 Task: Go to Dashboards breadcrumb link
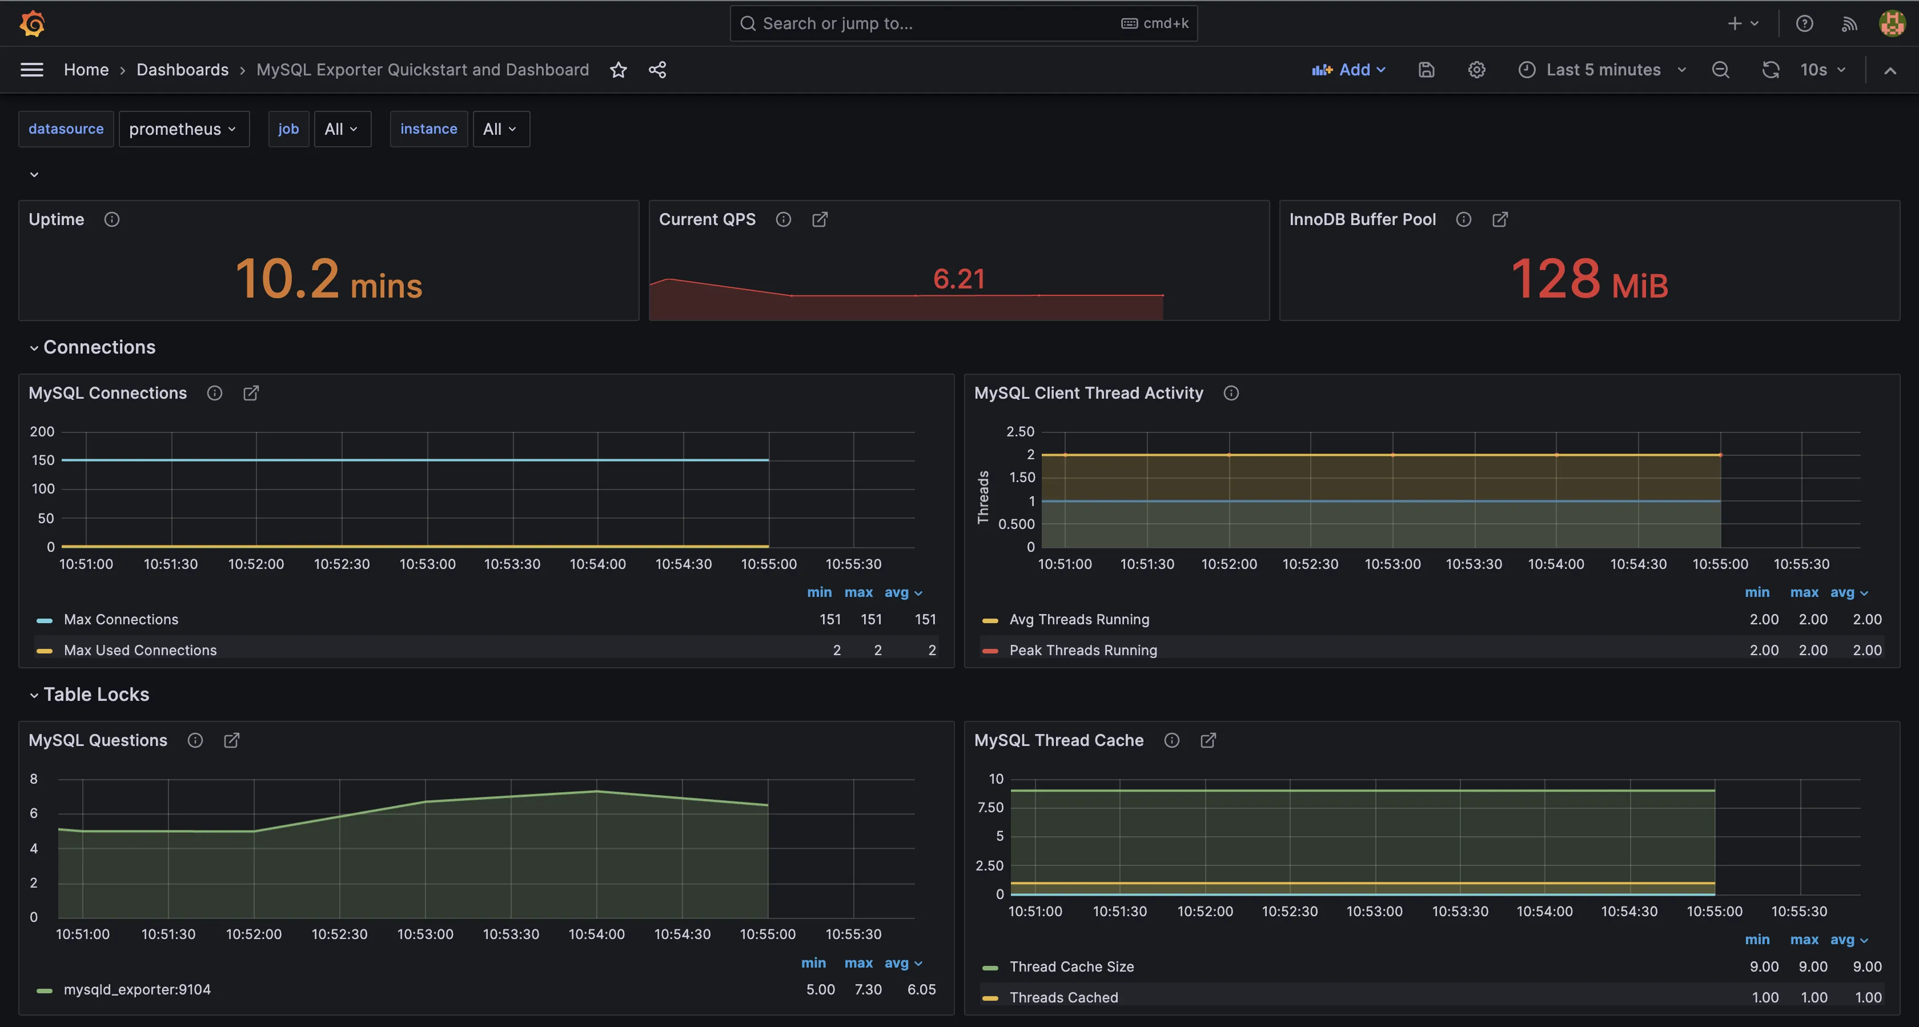pyautogui.click(x=183, y=70)
